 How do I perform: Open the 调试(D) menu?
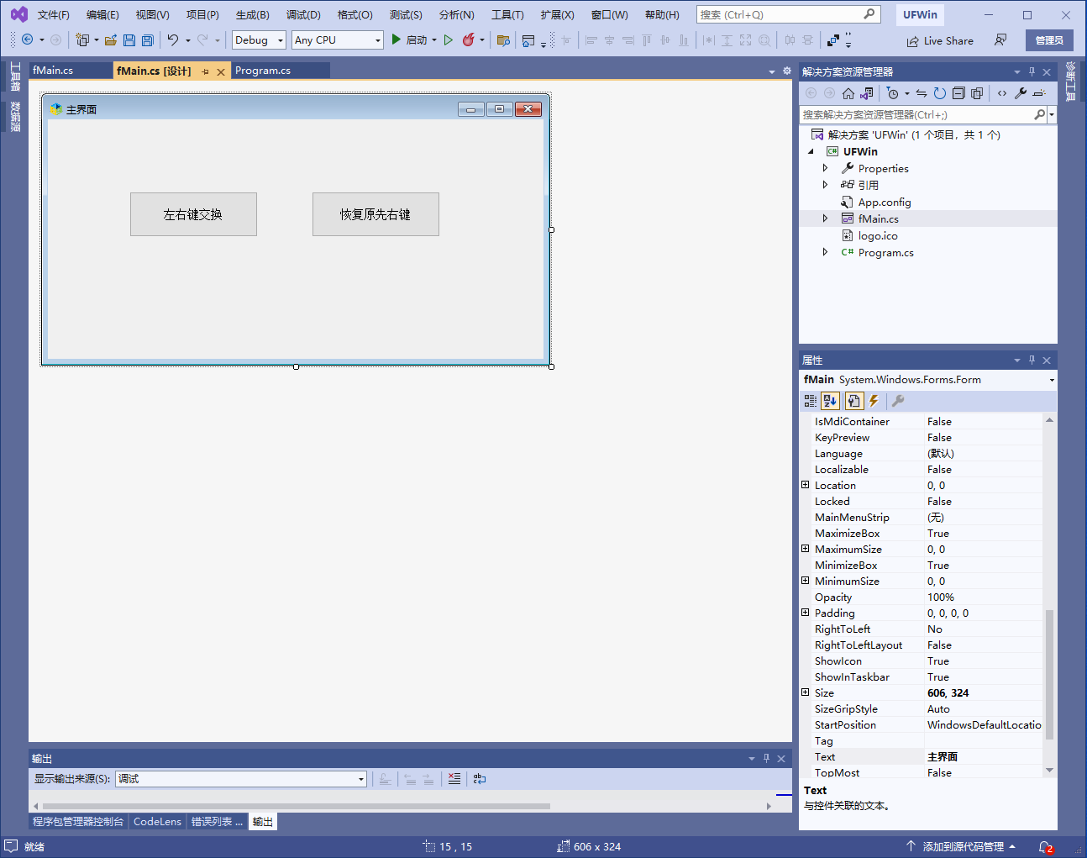click(303, 15)
